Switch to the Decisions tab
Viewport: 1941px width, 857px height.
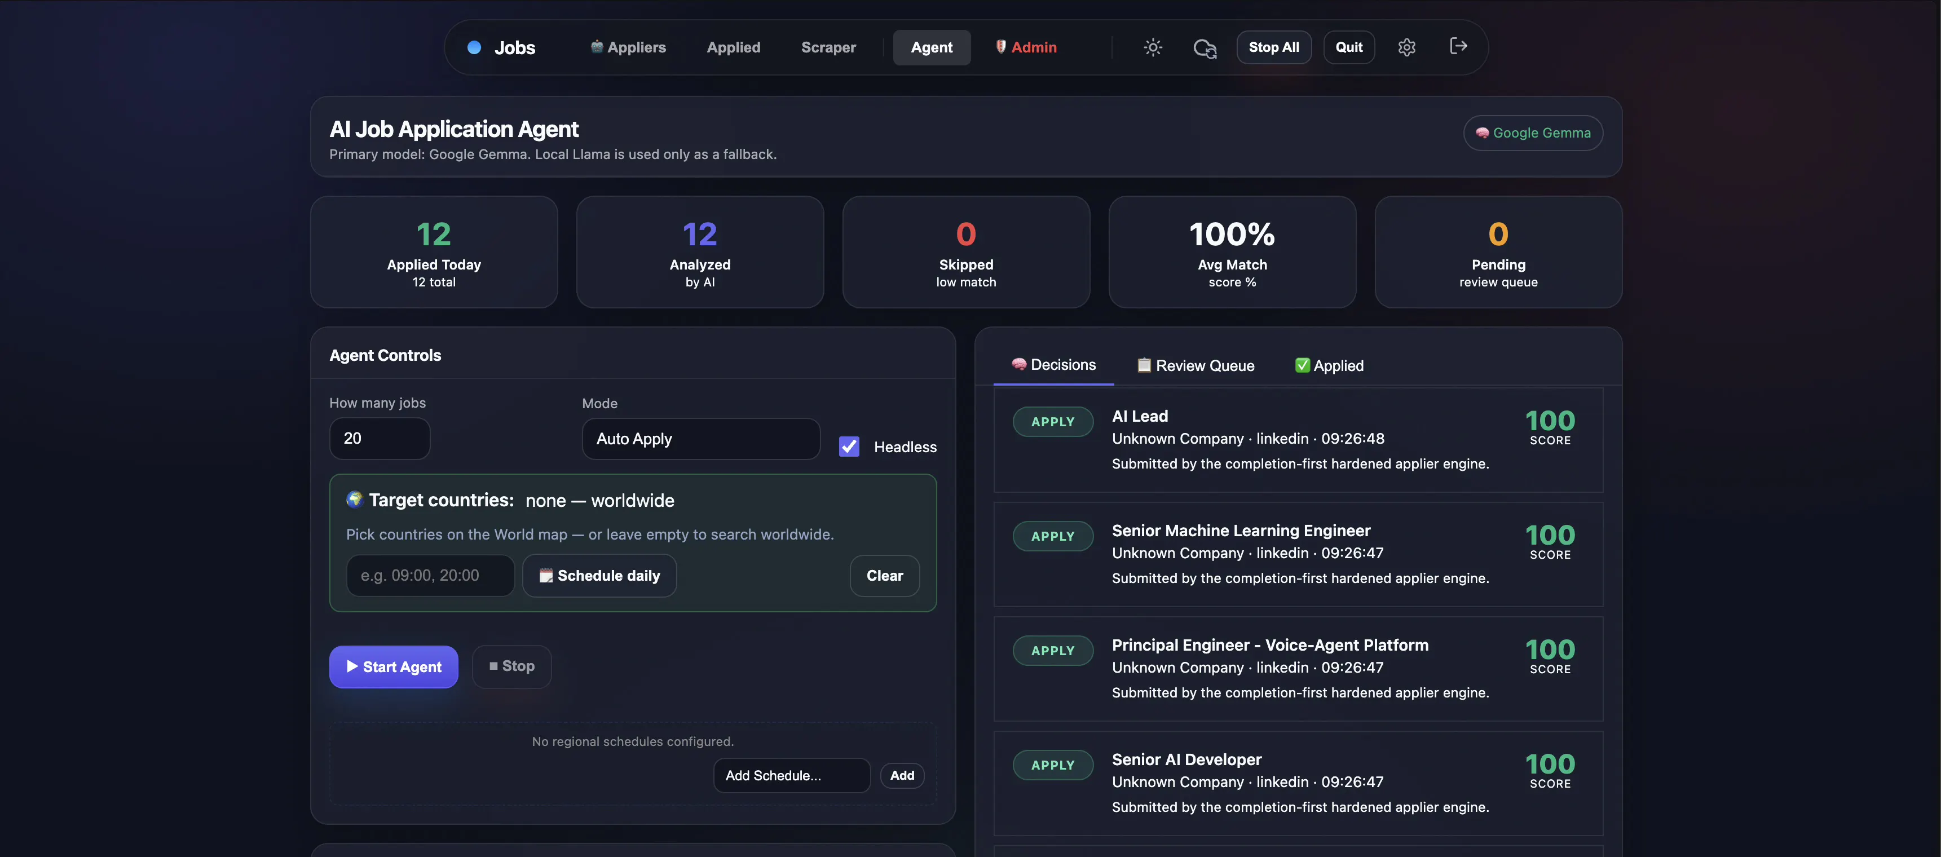point(1053,365)
